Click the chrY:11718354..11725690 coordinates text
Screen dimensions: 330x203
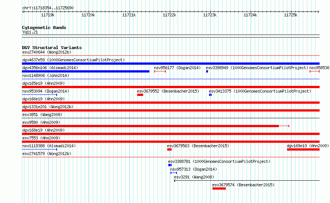(x=48, y=8)
